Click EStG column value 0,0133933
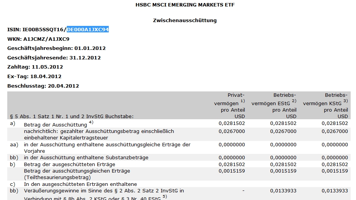Screen dimensions: 356x200 pyautogui.click(x=284, y=191)
